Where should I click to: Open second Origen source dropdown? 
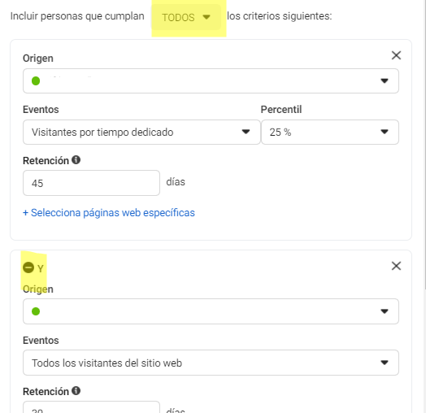(211, 311)
